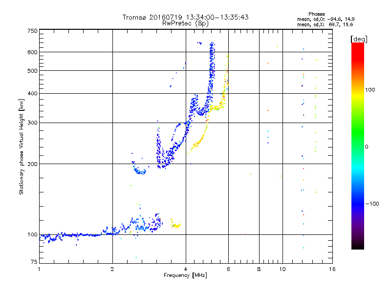Click the colorbar tick label "100" beside yellow
Screen dimensions: 391x293
coord(370,90)
